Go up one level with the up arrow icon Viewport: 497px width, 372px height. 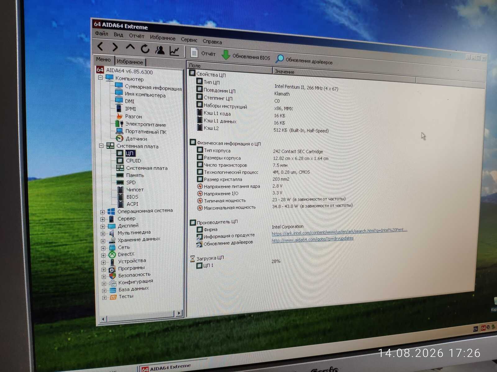tap(130, 47)
